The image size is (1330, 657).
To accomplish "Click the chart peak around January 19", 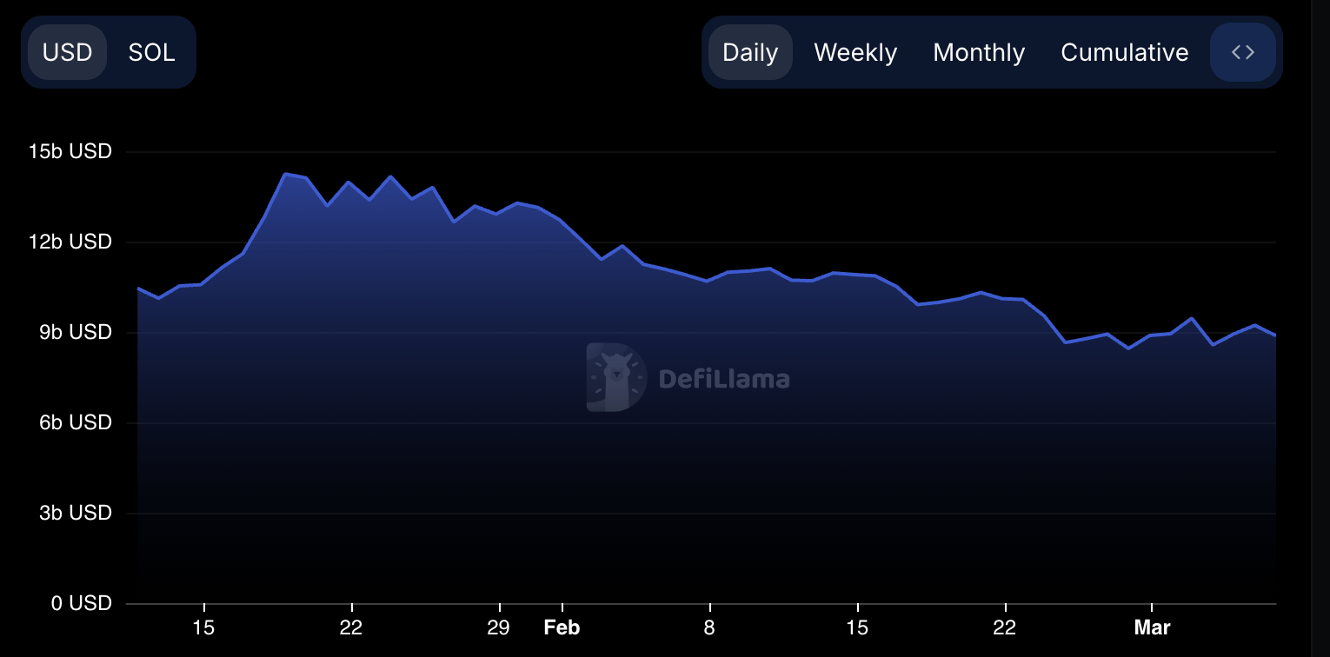I will (288, 174).
